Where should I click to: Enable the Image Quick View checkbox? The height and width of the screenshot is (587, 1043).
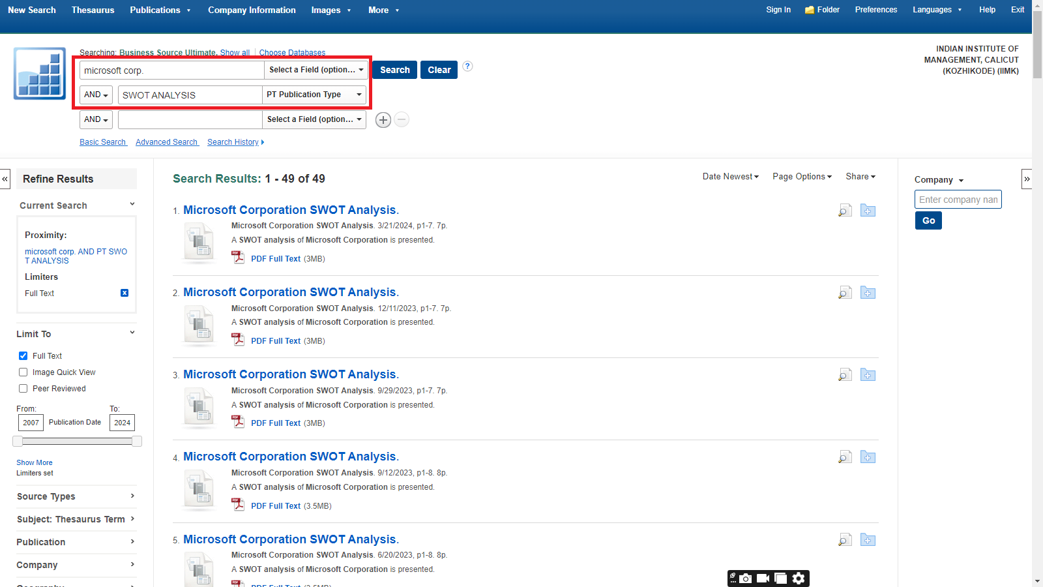23,372
